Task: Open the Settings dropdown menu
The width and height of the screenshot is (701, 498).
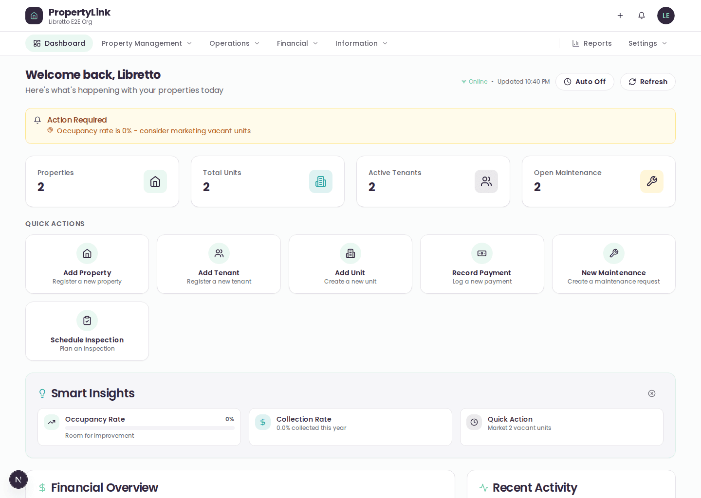Action: pos(647,43)
